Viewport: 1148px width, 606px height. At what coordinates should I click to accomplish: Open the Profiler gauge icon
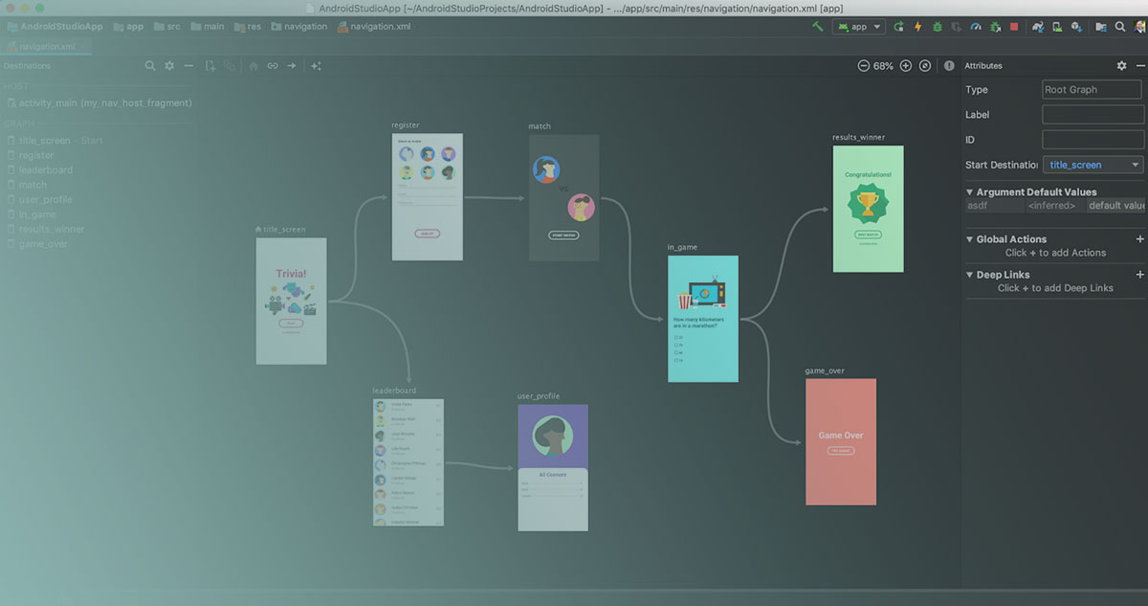tap(976, 26)
